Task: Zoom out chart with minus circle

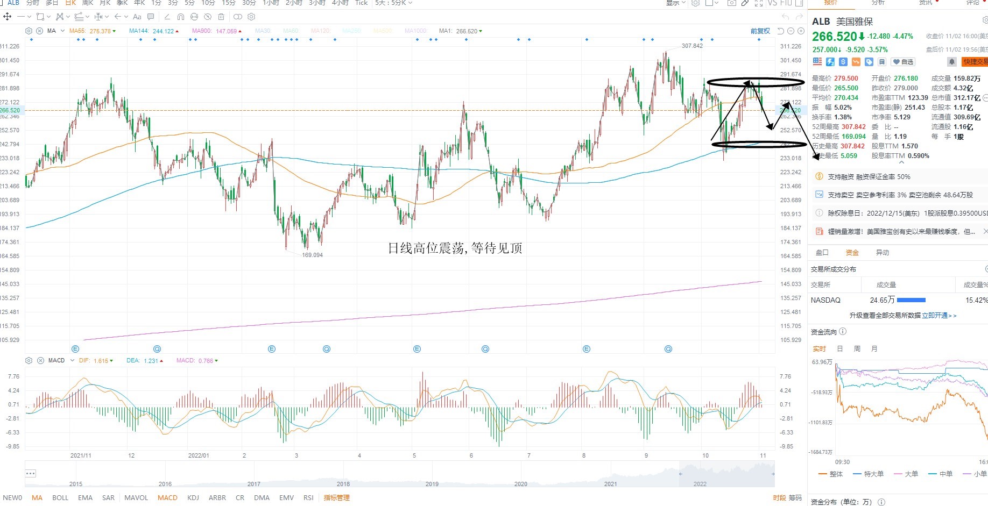Action: tap(791, 31)
